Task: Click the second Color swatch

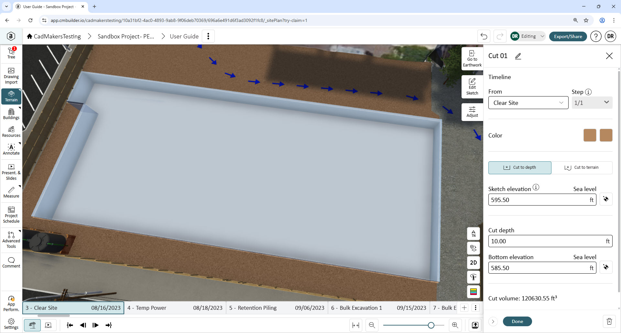Action: 606,135
